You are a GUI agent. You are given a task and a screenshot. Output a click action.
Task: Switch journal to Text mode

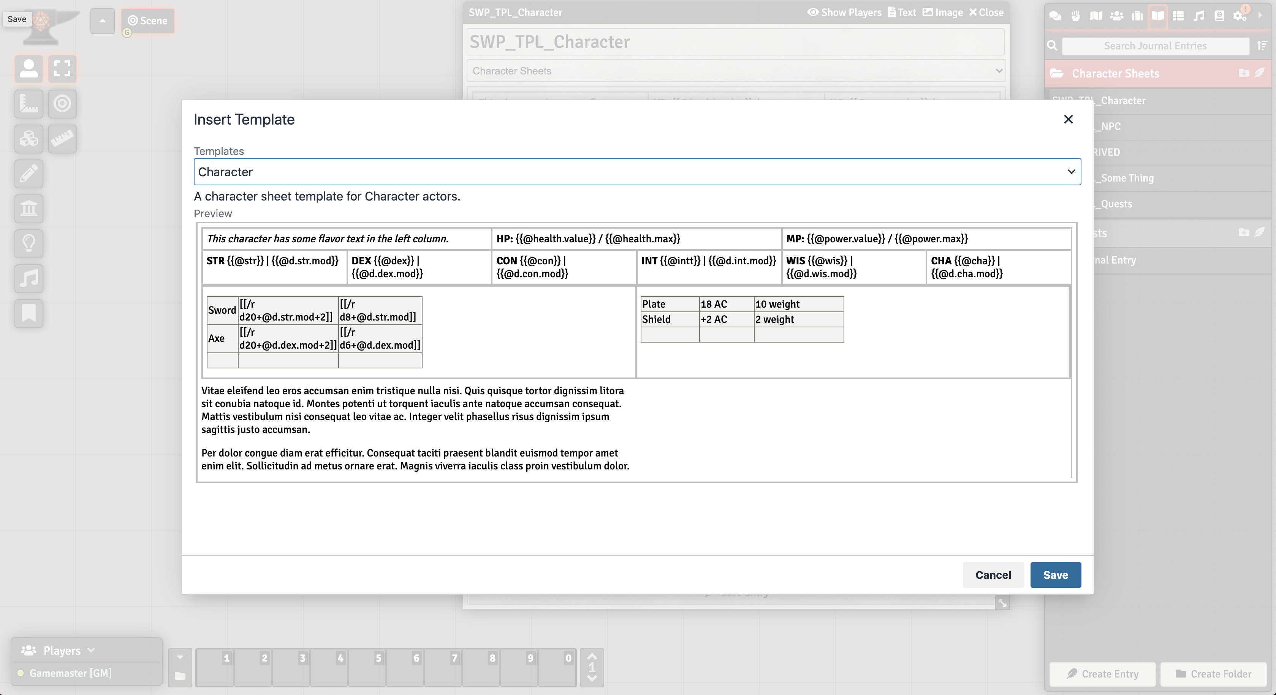point(901,13)
